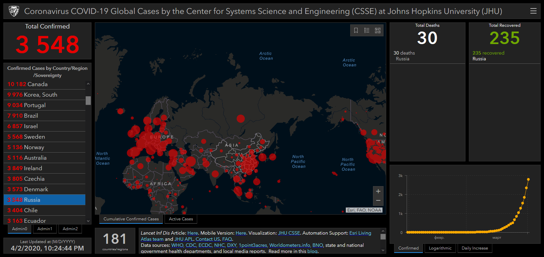Open the JHU APL link

pyautogui.click(x=184, y=239)
